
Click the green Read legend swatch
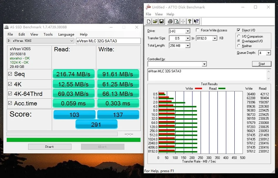point(222,88)
